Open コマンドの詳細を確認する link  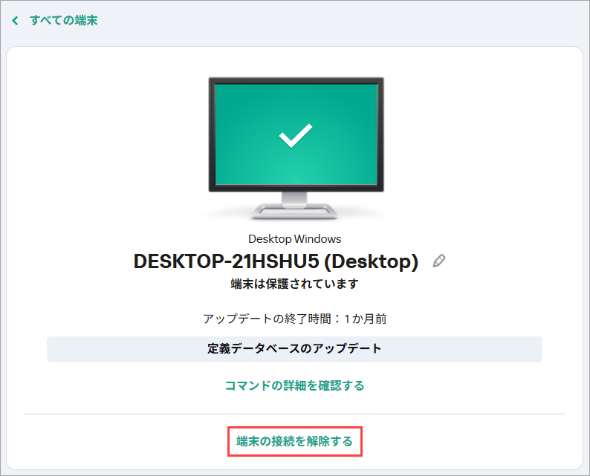point(294,385)
